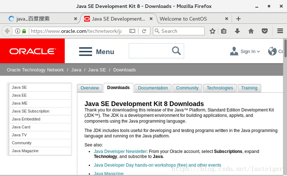Click the Java breadcrumb link
This screenshot has width=287, height=176.
(76, 70)
